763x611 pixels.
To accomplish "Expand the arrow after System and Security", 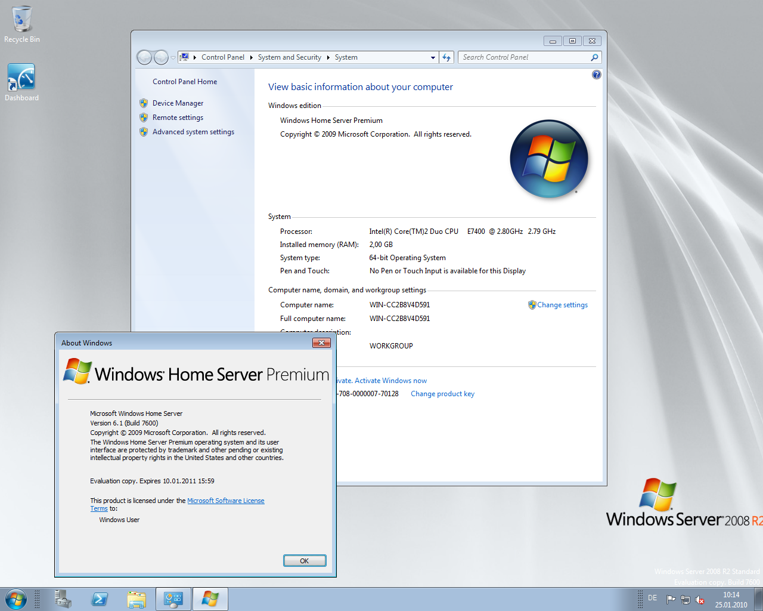I will point(328,57).
